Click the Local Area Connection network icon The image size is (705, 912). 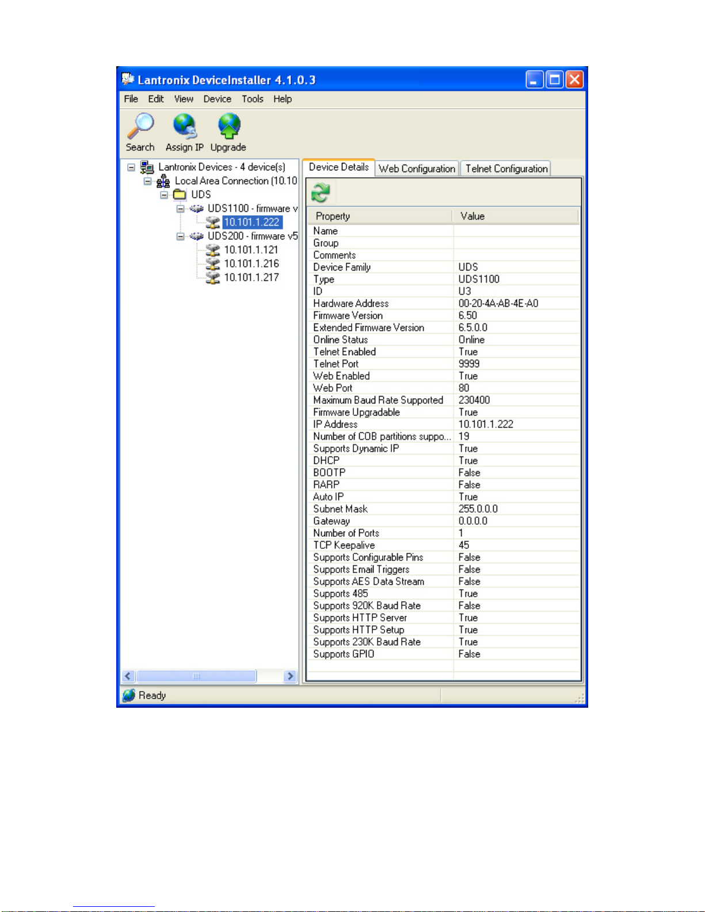(163, 181)
